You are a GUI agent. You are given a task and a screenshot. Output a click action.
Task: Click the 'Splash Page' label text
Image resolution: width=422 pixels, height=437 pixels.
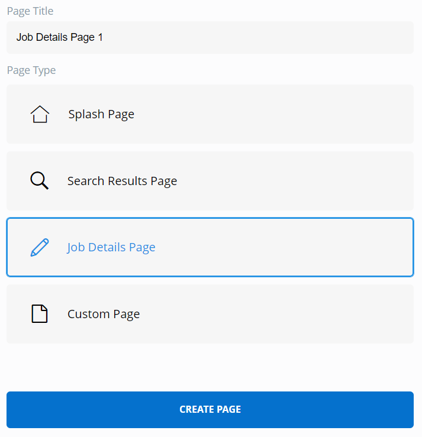(101, 114)
